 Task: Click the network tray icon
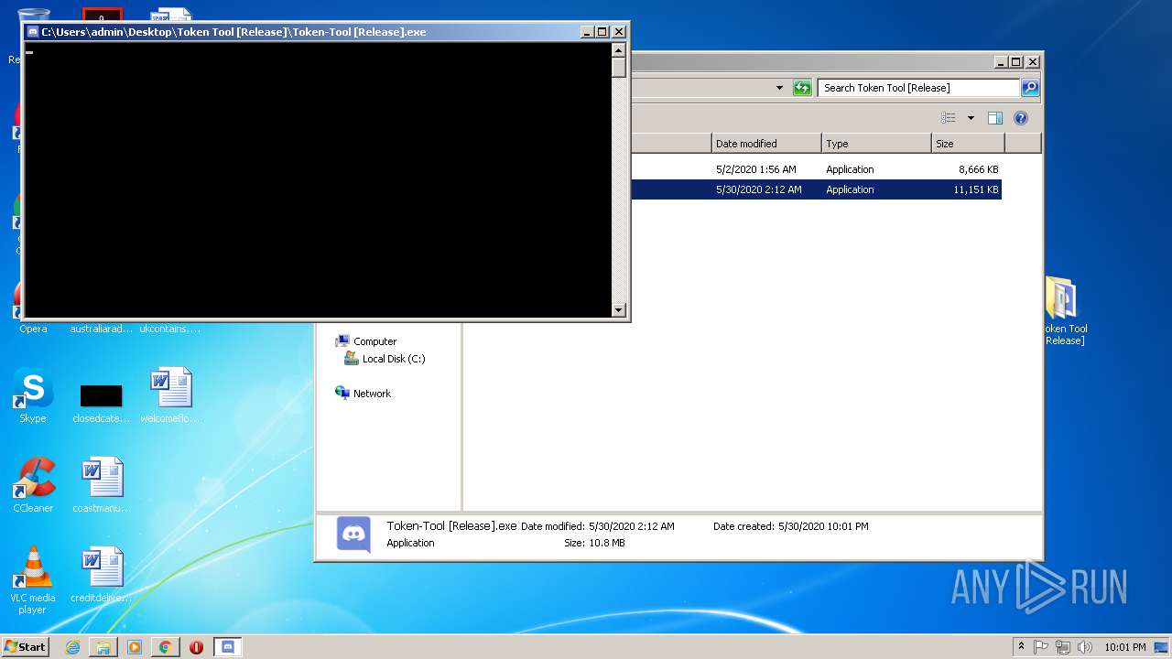click(1063, 647)
